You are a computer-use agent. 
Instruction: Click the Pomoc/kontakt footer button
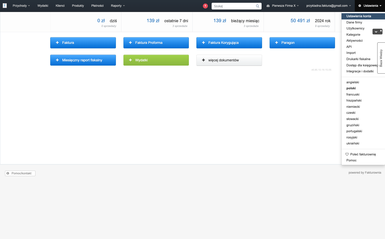pos(20,173)
